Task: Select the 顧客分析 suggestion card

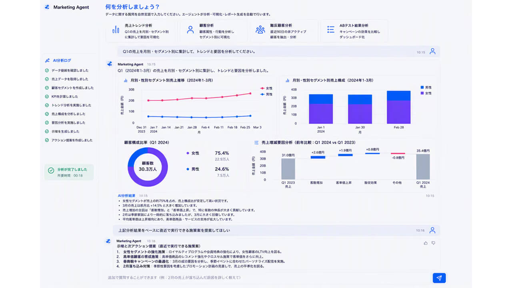Action: (x=214, y=31)
